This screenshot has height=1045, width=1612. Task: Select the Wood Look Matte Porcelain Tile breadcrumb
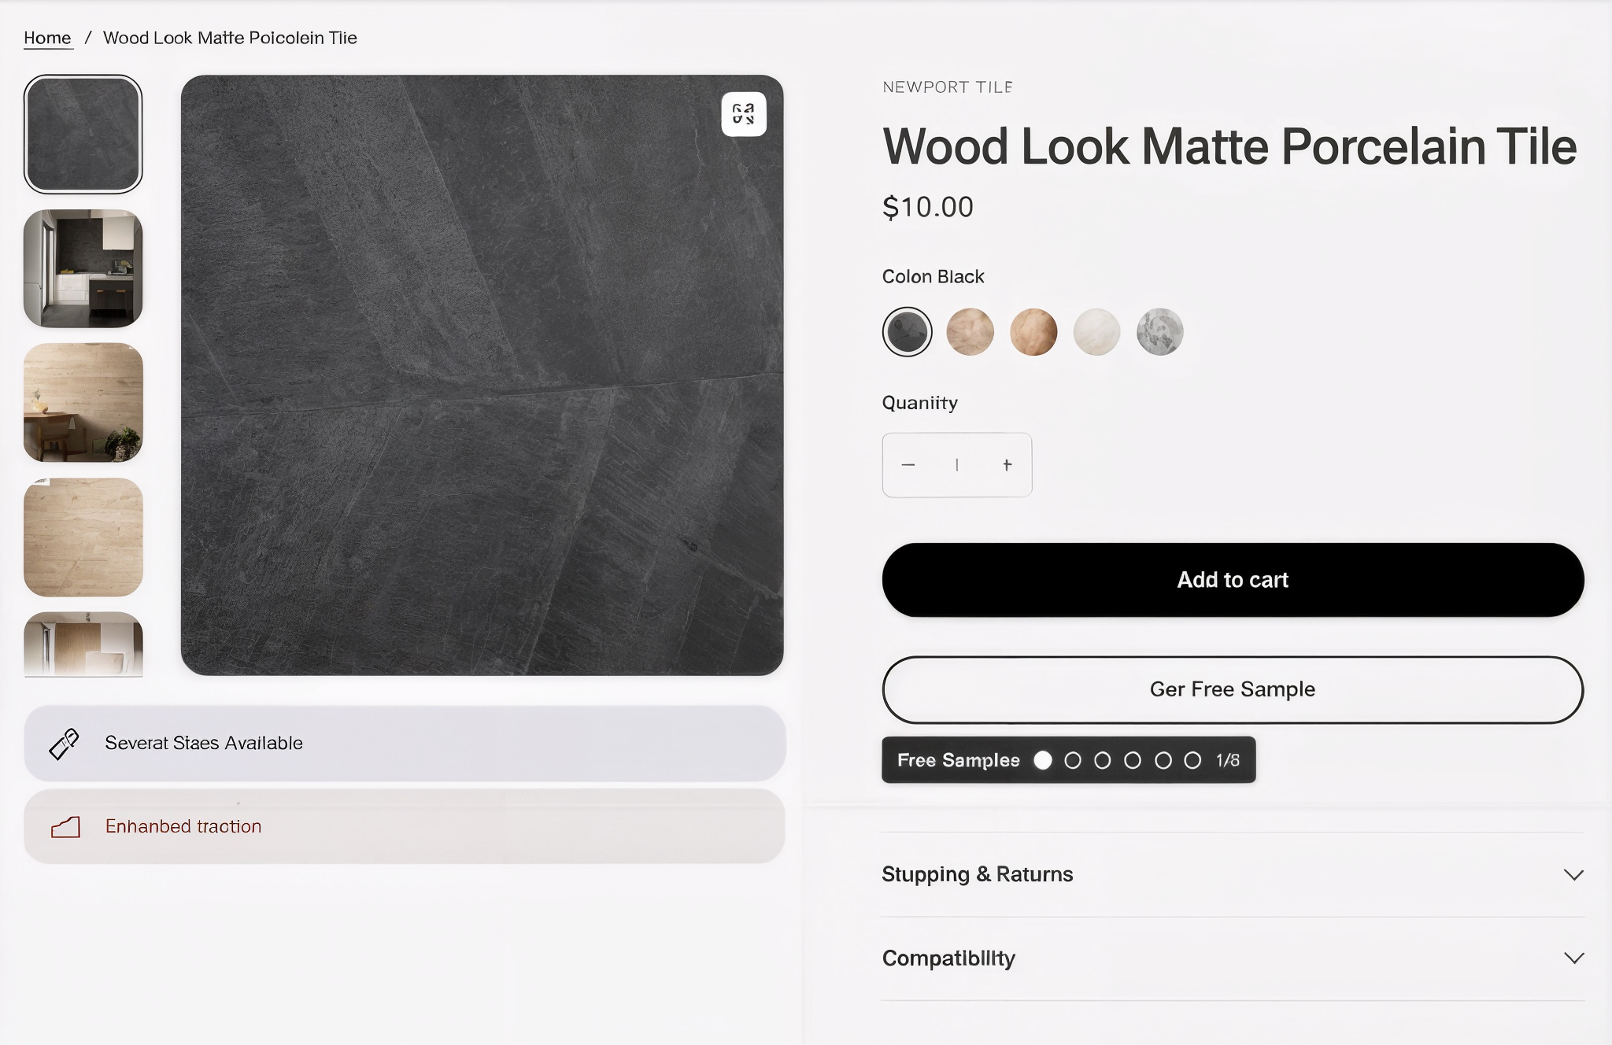tap(231, 37)
